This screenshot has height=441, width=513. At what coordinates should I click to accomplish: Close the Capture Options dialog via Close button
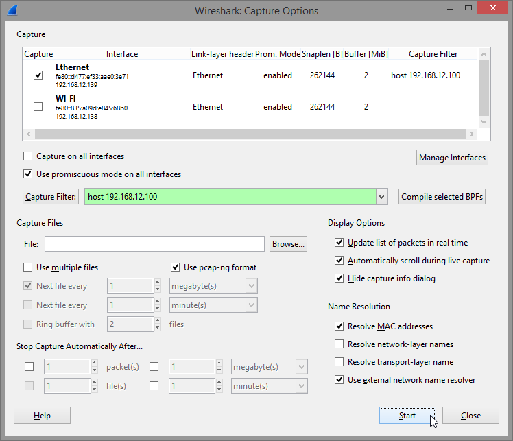click(470, 416)
